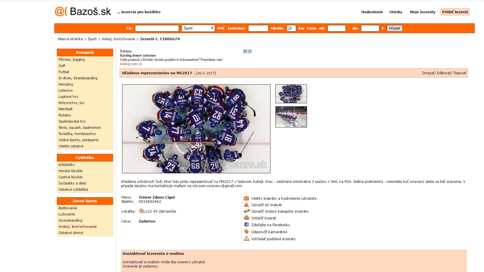Open the Šport category dropdown
484x272 pixels.
pyautogui.click(x=198, y=28)
